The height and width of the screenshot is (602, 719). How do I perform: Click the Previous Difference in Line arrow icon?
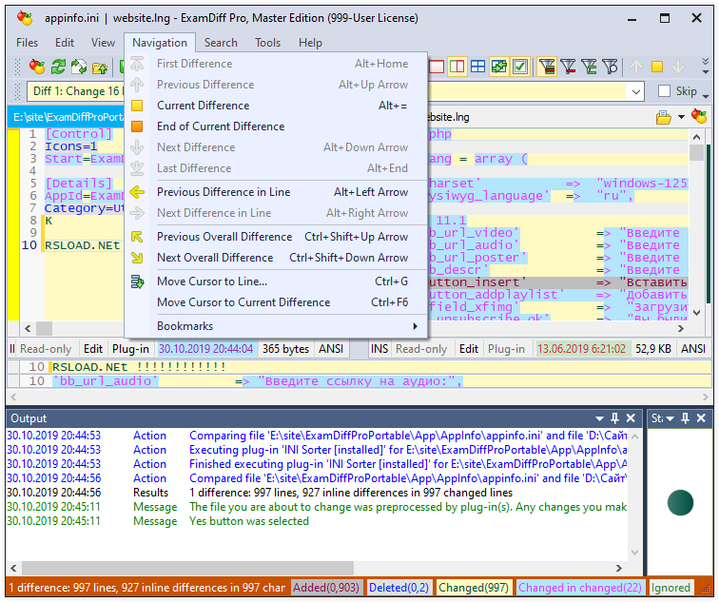(x=137, y=192)
